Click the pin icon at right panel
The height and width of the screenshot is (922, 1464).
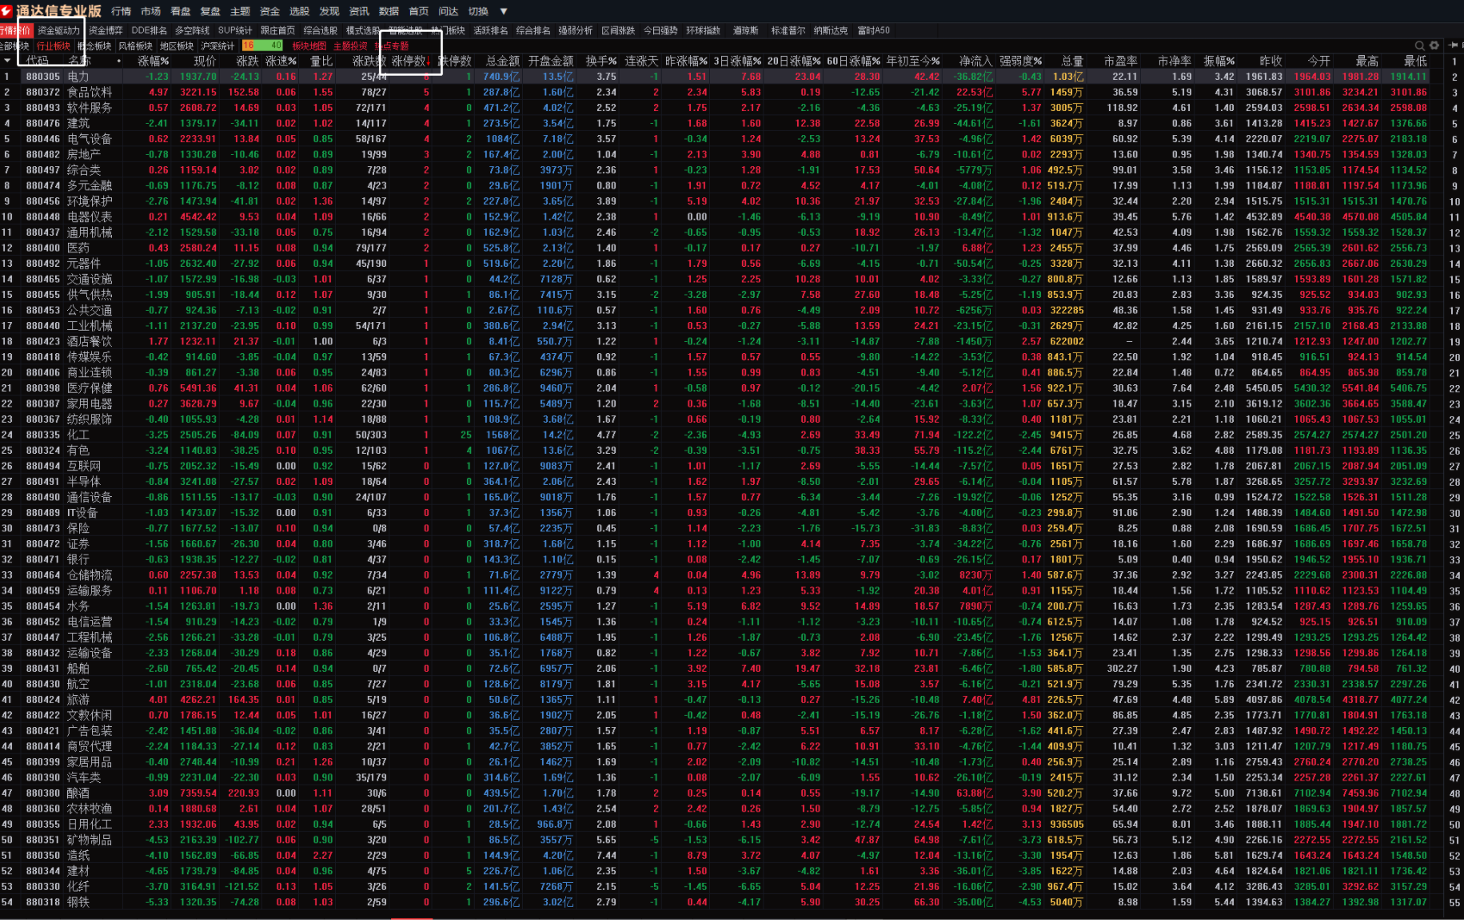click(x=1454, y=46)
